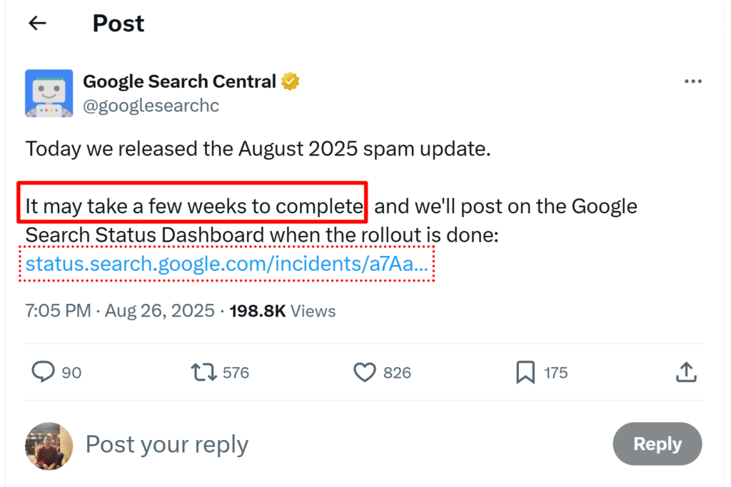This screenshot has width=731, height=487.
Task: Open the three-dot more options menu
Action: (x=692, y=81)
